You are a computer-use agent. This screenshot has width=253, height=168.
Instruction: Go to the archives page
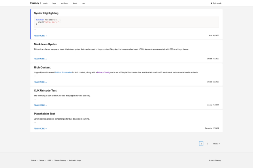(64, 3)
